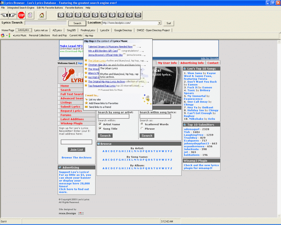Open favorite button number 4
Viewport: 281px width, 225px height.
(x=87, y=15)
